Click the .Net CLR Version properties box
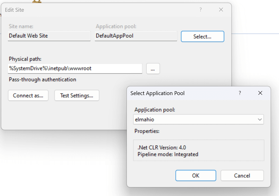Viewport: 279px width, 196px height. pyautogui.click(x=198, y=150)
